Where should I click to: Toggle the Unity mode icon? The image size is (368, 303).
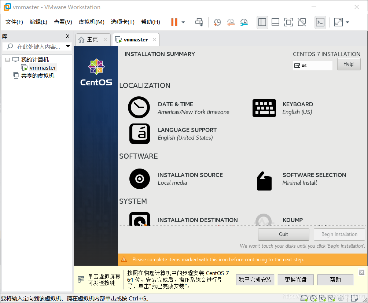pos(302,22)
